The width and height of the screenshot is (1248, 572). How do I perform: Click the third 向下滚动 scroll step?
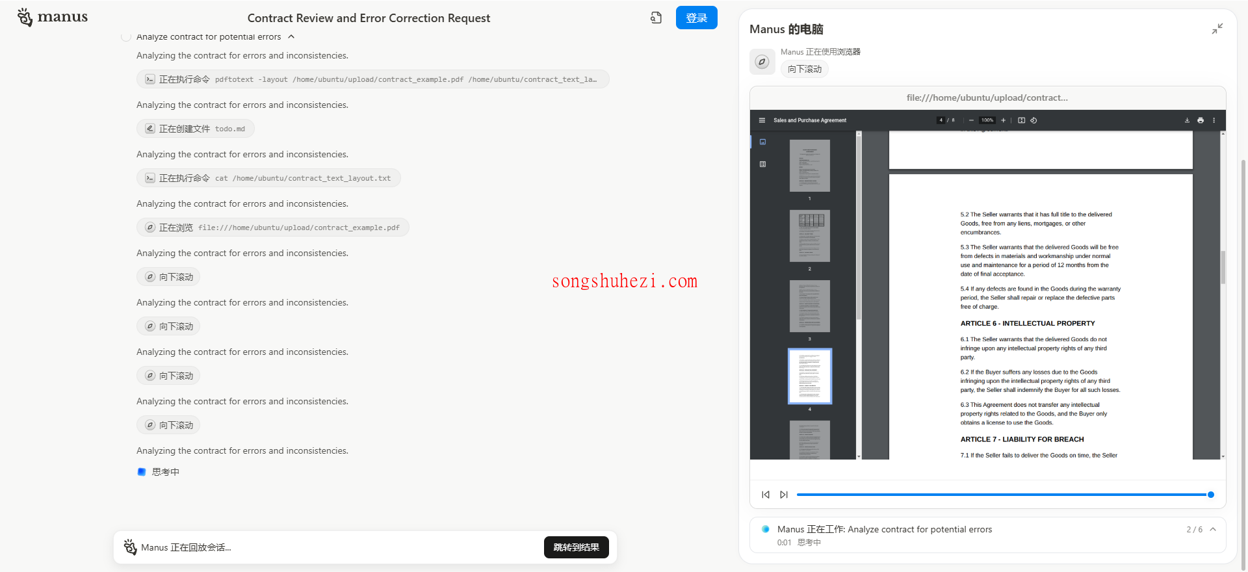click(x=168, y=376)
